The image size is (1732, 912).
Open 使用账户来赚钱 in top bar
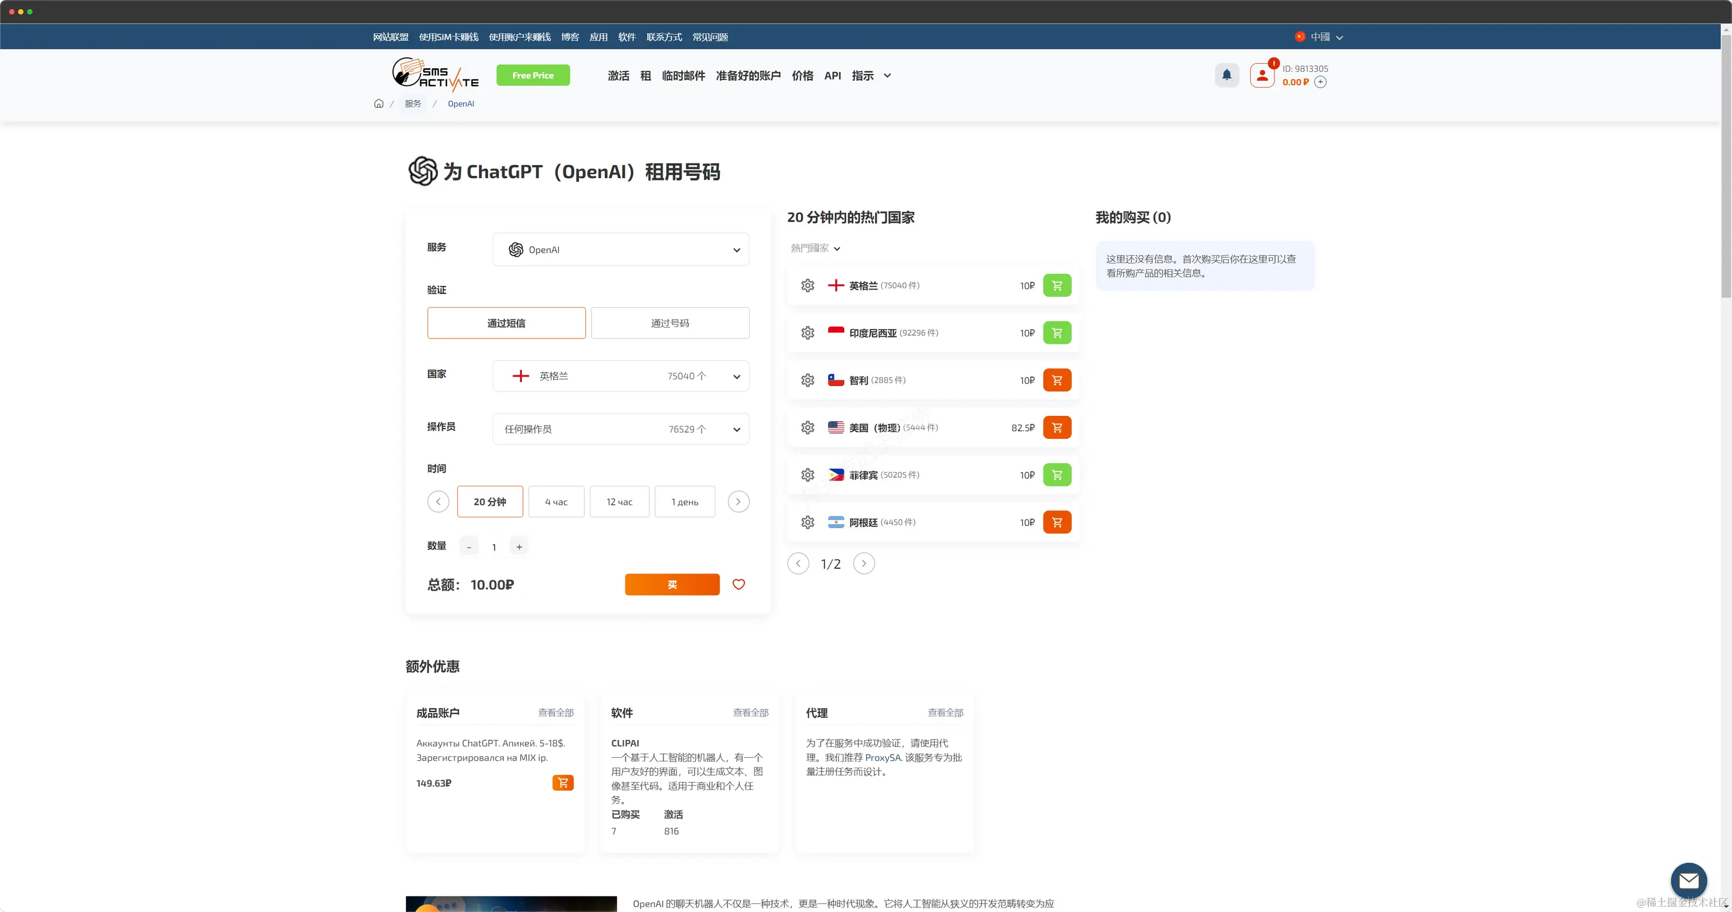click(x=519, y=37)
